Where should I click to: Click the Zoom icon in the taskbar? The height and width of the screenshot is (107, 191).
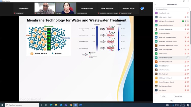pos(75,105)
